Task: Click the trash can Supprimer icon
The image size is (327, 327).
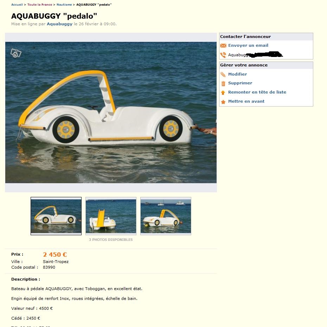Action: (223, 83)
